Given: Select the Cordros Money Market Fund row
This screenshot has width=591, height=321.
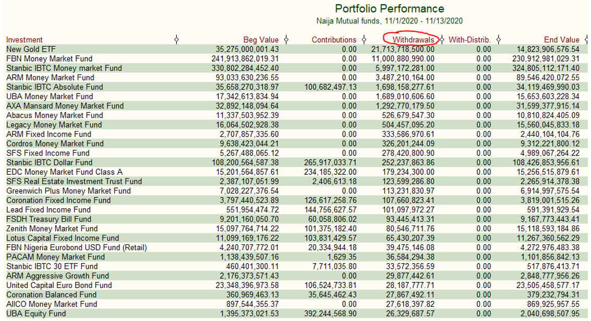Looking at the screenshot, I should (x=297, y=144).
